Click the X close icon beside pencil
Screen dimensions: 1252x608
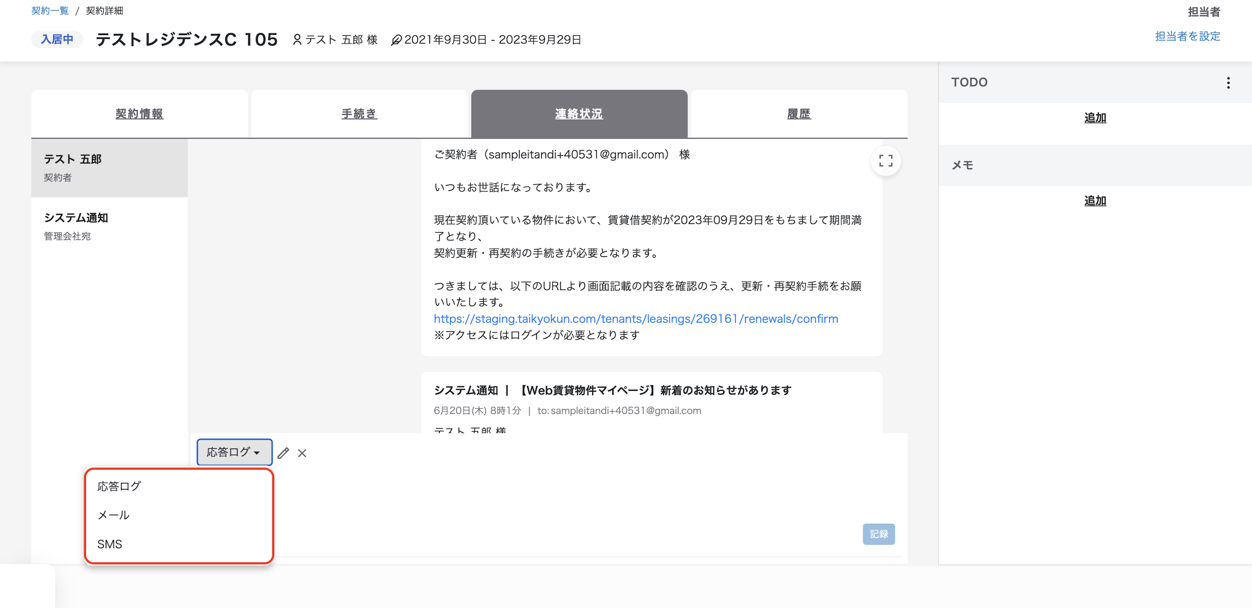point(302,453)
